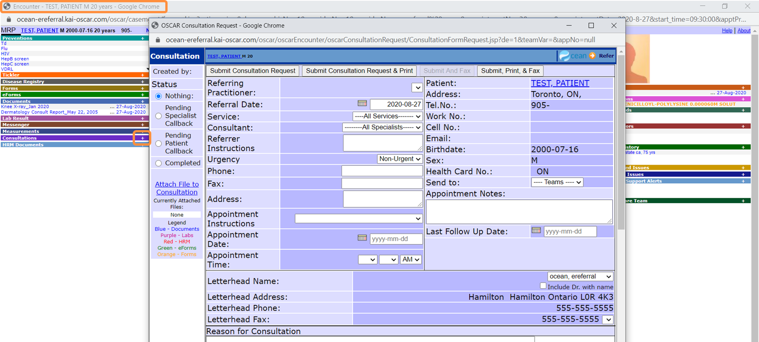Open the Last Follow Up Date calendar icon

pyautogui.click(x=536, y=230)
